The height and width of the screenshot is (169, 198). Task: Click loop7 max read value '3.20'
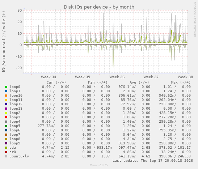coord(168,135)
